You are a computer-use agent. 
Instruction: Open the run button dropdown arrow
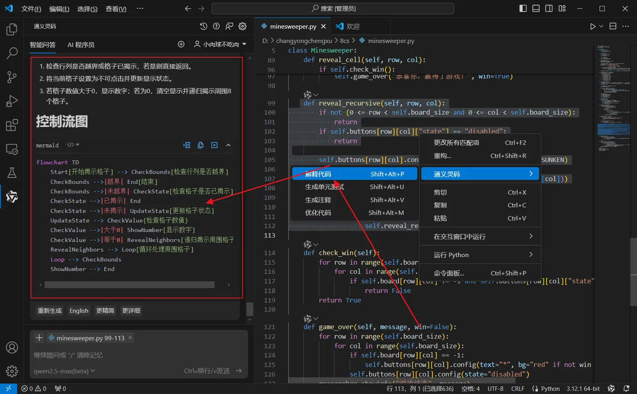(x=601, y=26)
